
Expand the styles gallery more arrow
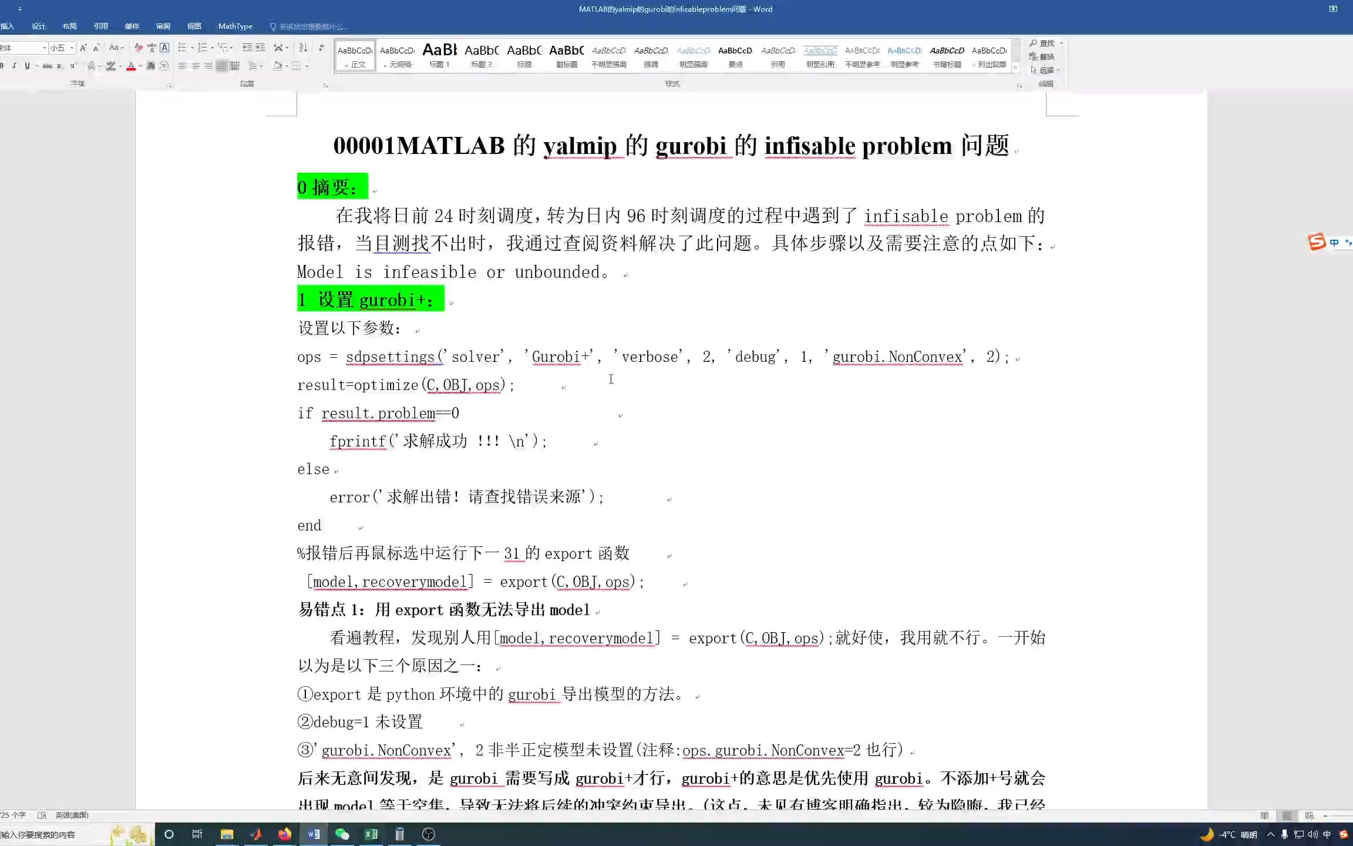pyautogui.click(x=1015, y=68)
